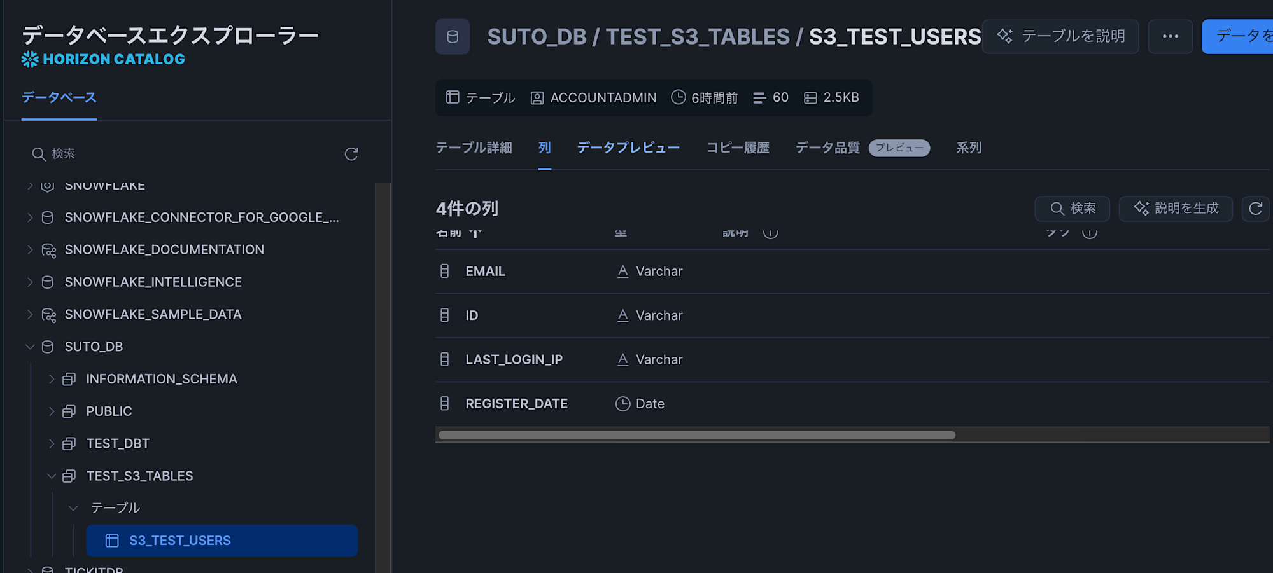Collapse the SUTO_DB database node
Viewport: 1273px width, 573px height.
point(30,347)
